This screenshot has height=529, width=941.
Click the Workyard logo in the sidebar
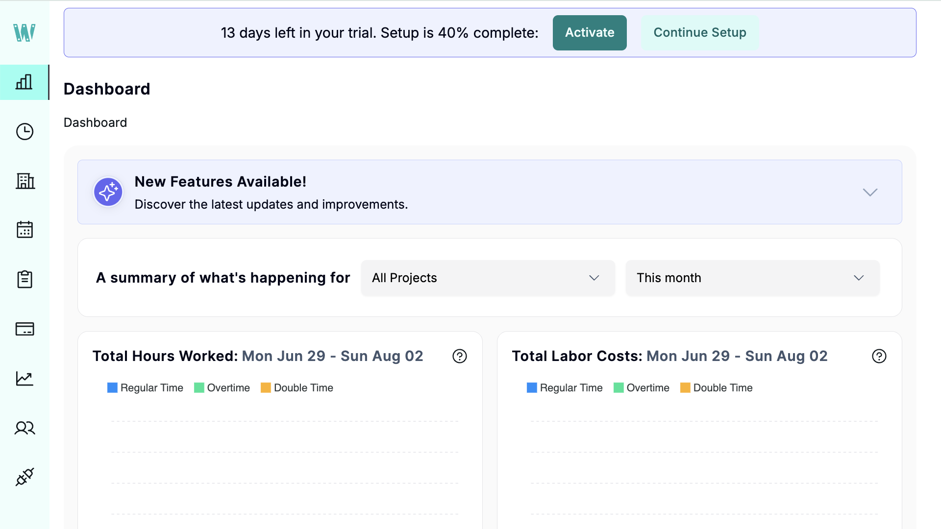(x=25, y=33)
